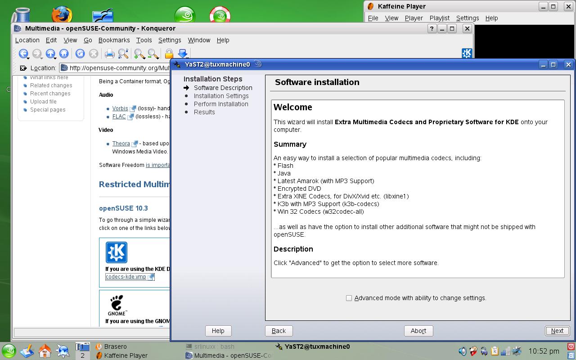Open Bookmarks menu in Konqueror
Viewport: 576px width, 360px height.
point(114,40)
